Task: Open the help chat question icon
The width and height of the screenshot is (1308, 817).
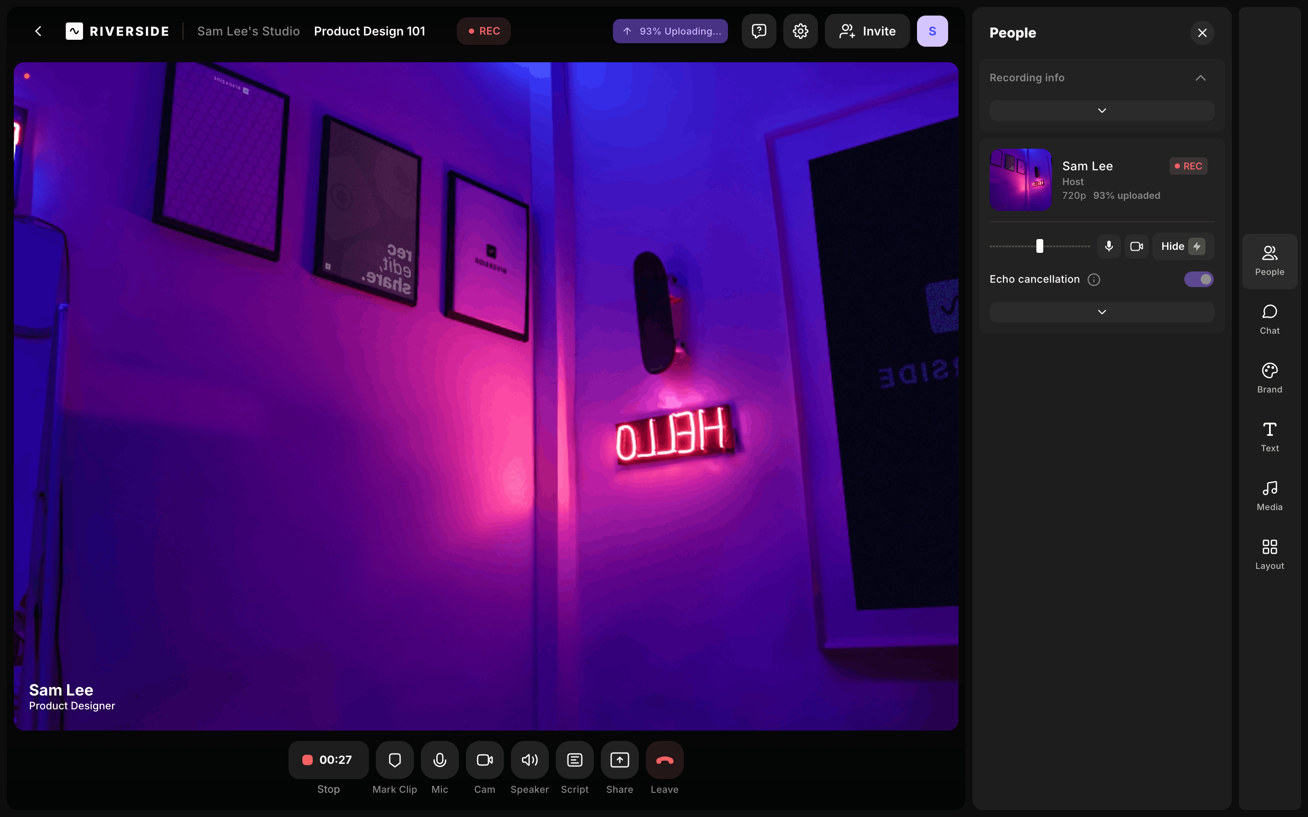Action: pos(759,31)
